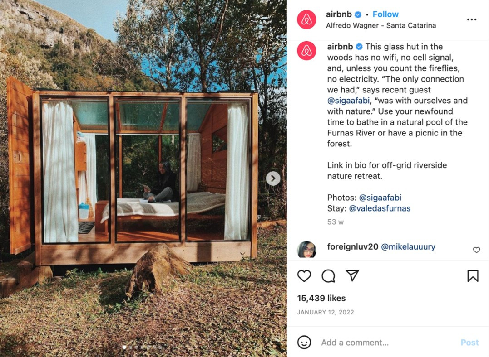This screenshot has width=489, height=357.
Task: Save post with bookmark icon
Action: point(473,276)
